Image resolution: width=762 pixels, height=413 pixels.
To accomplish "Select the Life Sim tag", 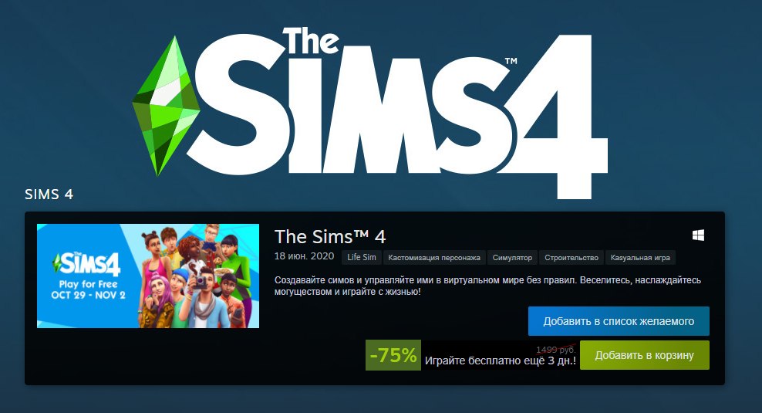I will 362,257.
